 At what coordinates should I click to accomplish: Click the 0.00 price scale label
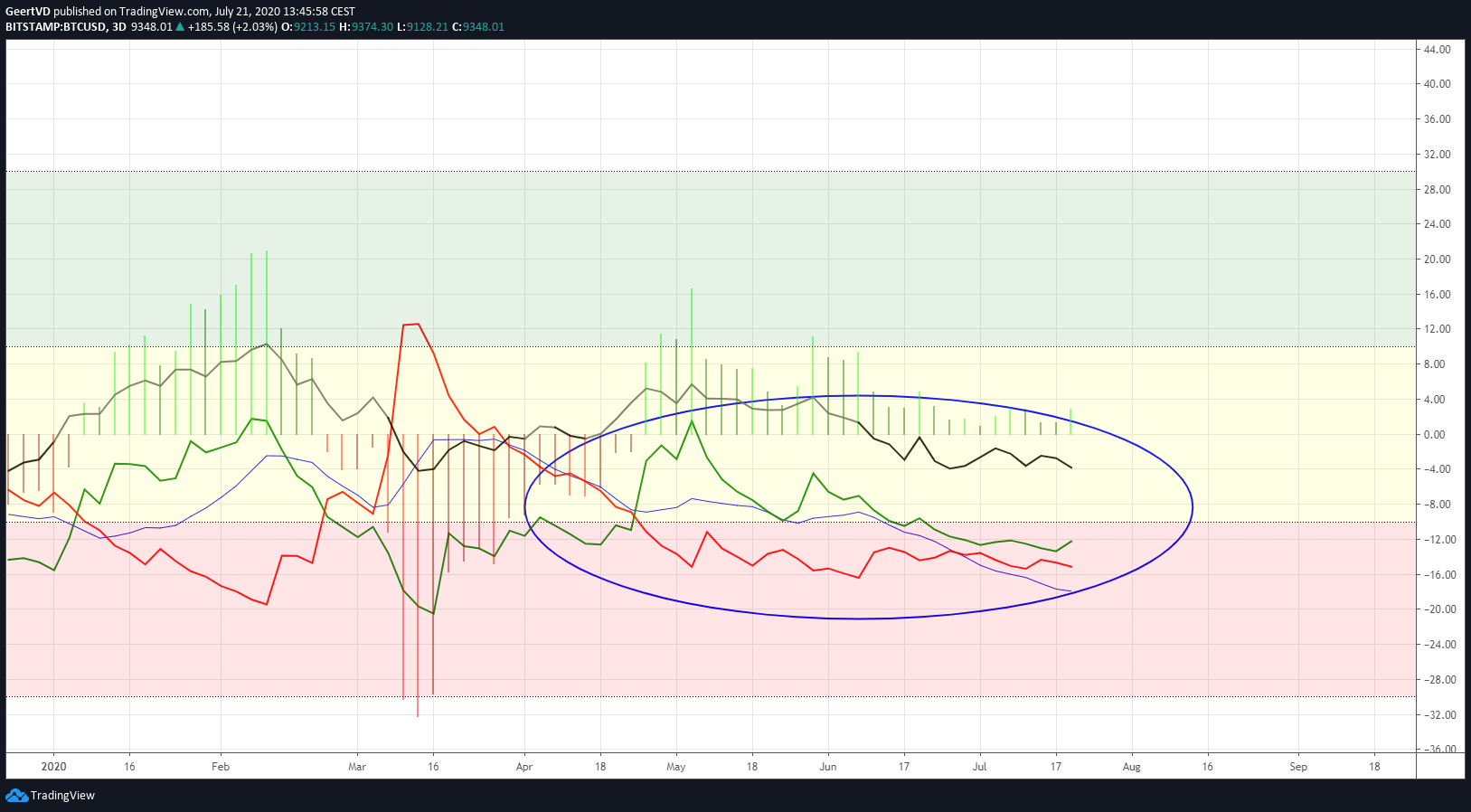point(1435,435)
